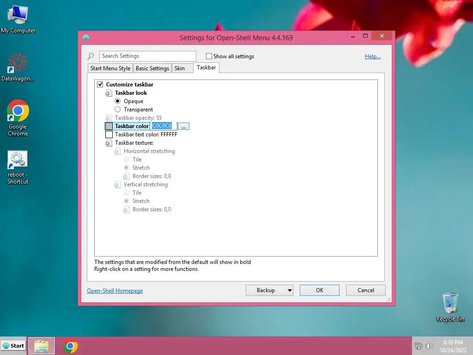Screen dimensions: 473x355
Task: Uncheck Customize taskbar checkbox
Action: coord(100,84)
